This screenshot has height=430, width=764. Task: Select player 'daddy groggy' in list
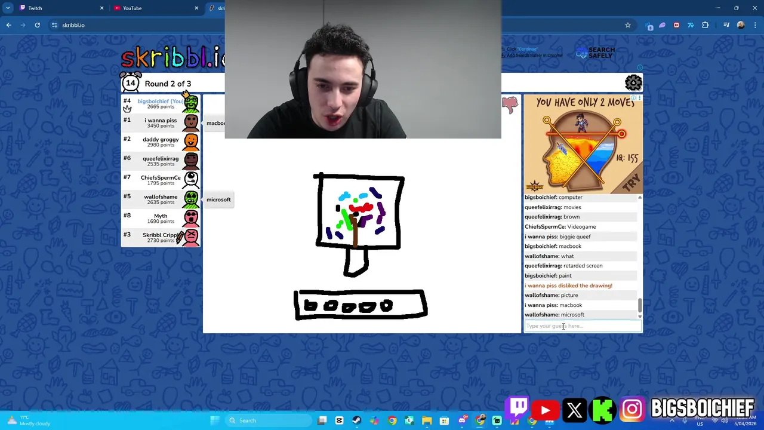coord(161,142)
